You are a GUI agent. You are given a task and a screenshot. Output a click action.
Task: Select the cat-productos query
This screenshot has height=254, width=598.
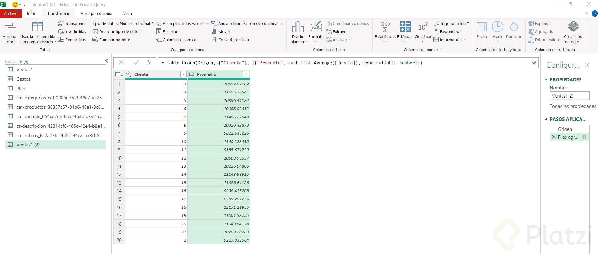[56, 107]
